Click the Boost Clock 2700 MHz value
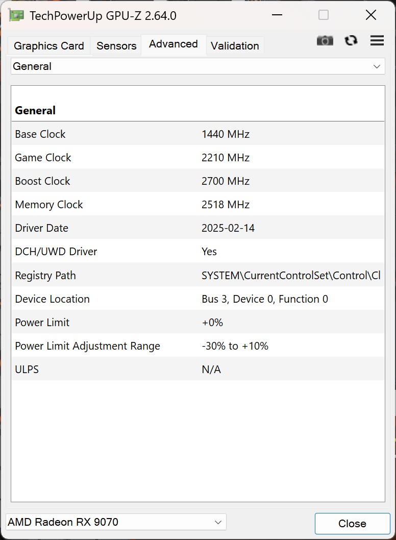This screenshot has width=396, height=540. [x=226, y=181]
